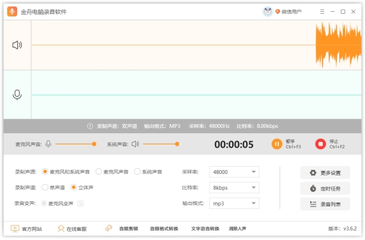Viewport: 365px width, 240px height.
Task: Click the microphone volume icon
Action: (x=48, y=144)
